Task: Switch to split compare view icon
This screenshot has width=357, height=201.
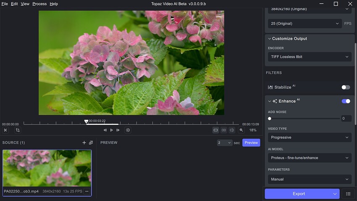Action: [x=232, y=130]
